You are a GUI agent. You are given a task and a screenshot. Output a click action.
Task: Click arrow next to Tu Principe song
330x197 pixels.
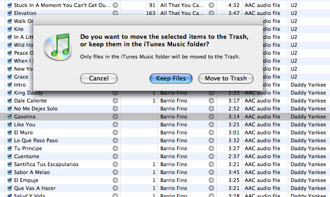tap(115, 148)
